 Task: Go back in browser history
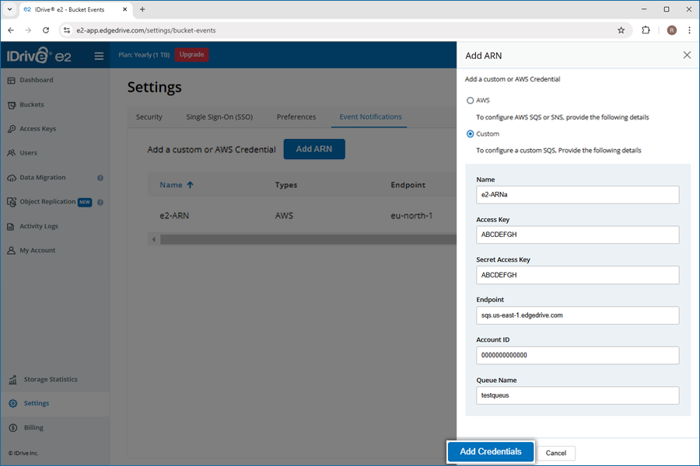click(x=11, y=30)
